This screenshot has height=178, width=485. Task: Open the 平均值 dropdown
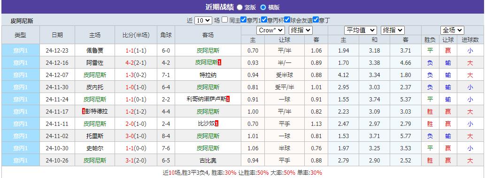(361, 31)
